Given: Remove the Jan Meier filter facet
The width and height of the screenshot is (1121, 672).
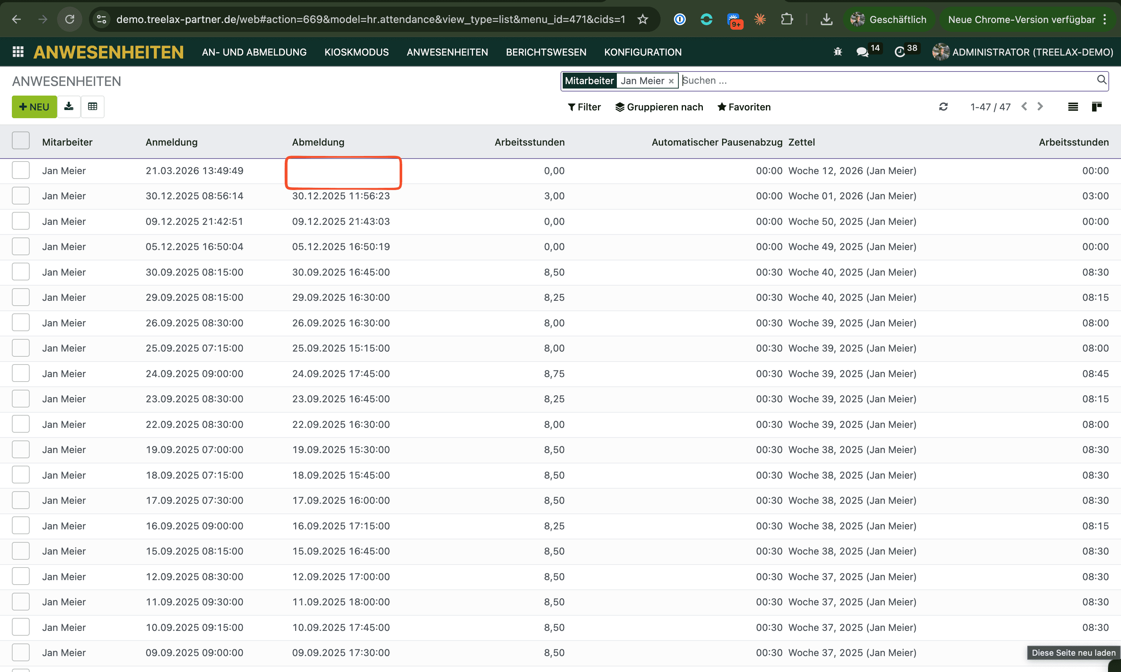Looking at the screenshot, I should point(671,81).
